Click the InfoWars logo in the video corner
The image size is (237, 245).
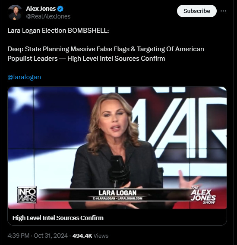pos(27,195)
